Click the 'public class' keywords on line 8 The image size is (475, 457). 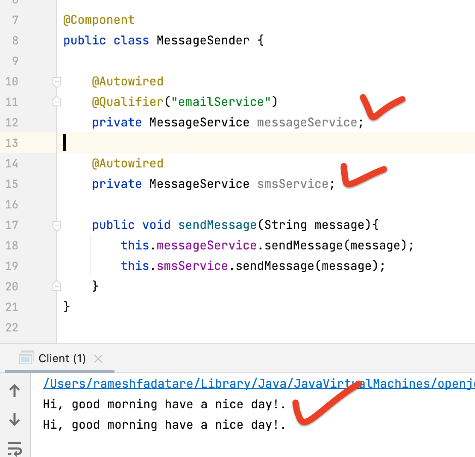point(106,40)
